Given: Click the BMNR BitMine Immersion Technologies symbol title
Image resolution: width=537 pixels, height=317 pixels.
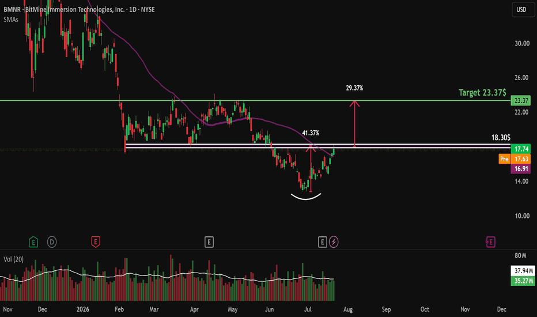Looking at the screenshot, I should [79, 10].
